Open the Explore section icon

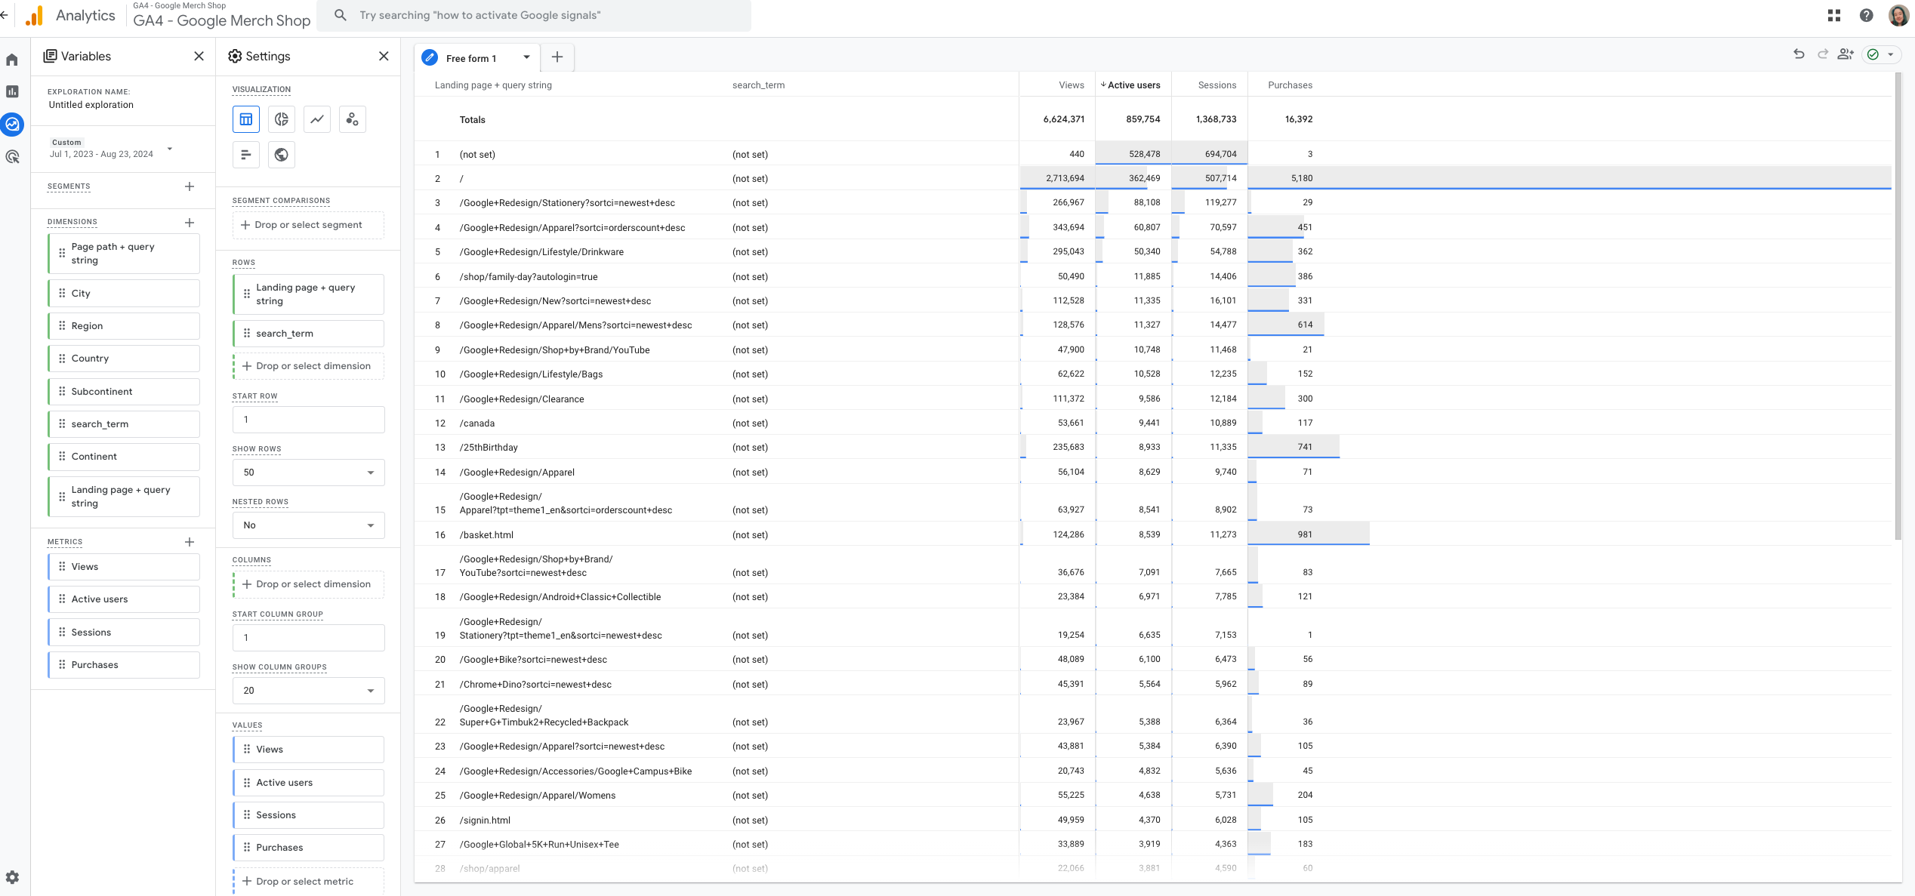pos(12,125)
